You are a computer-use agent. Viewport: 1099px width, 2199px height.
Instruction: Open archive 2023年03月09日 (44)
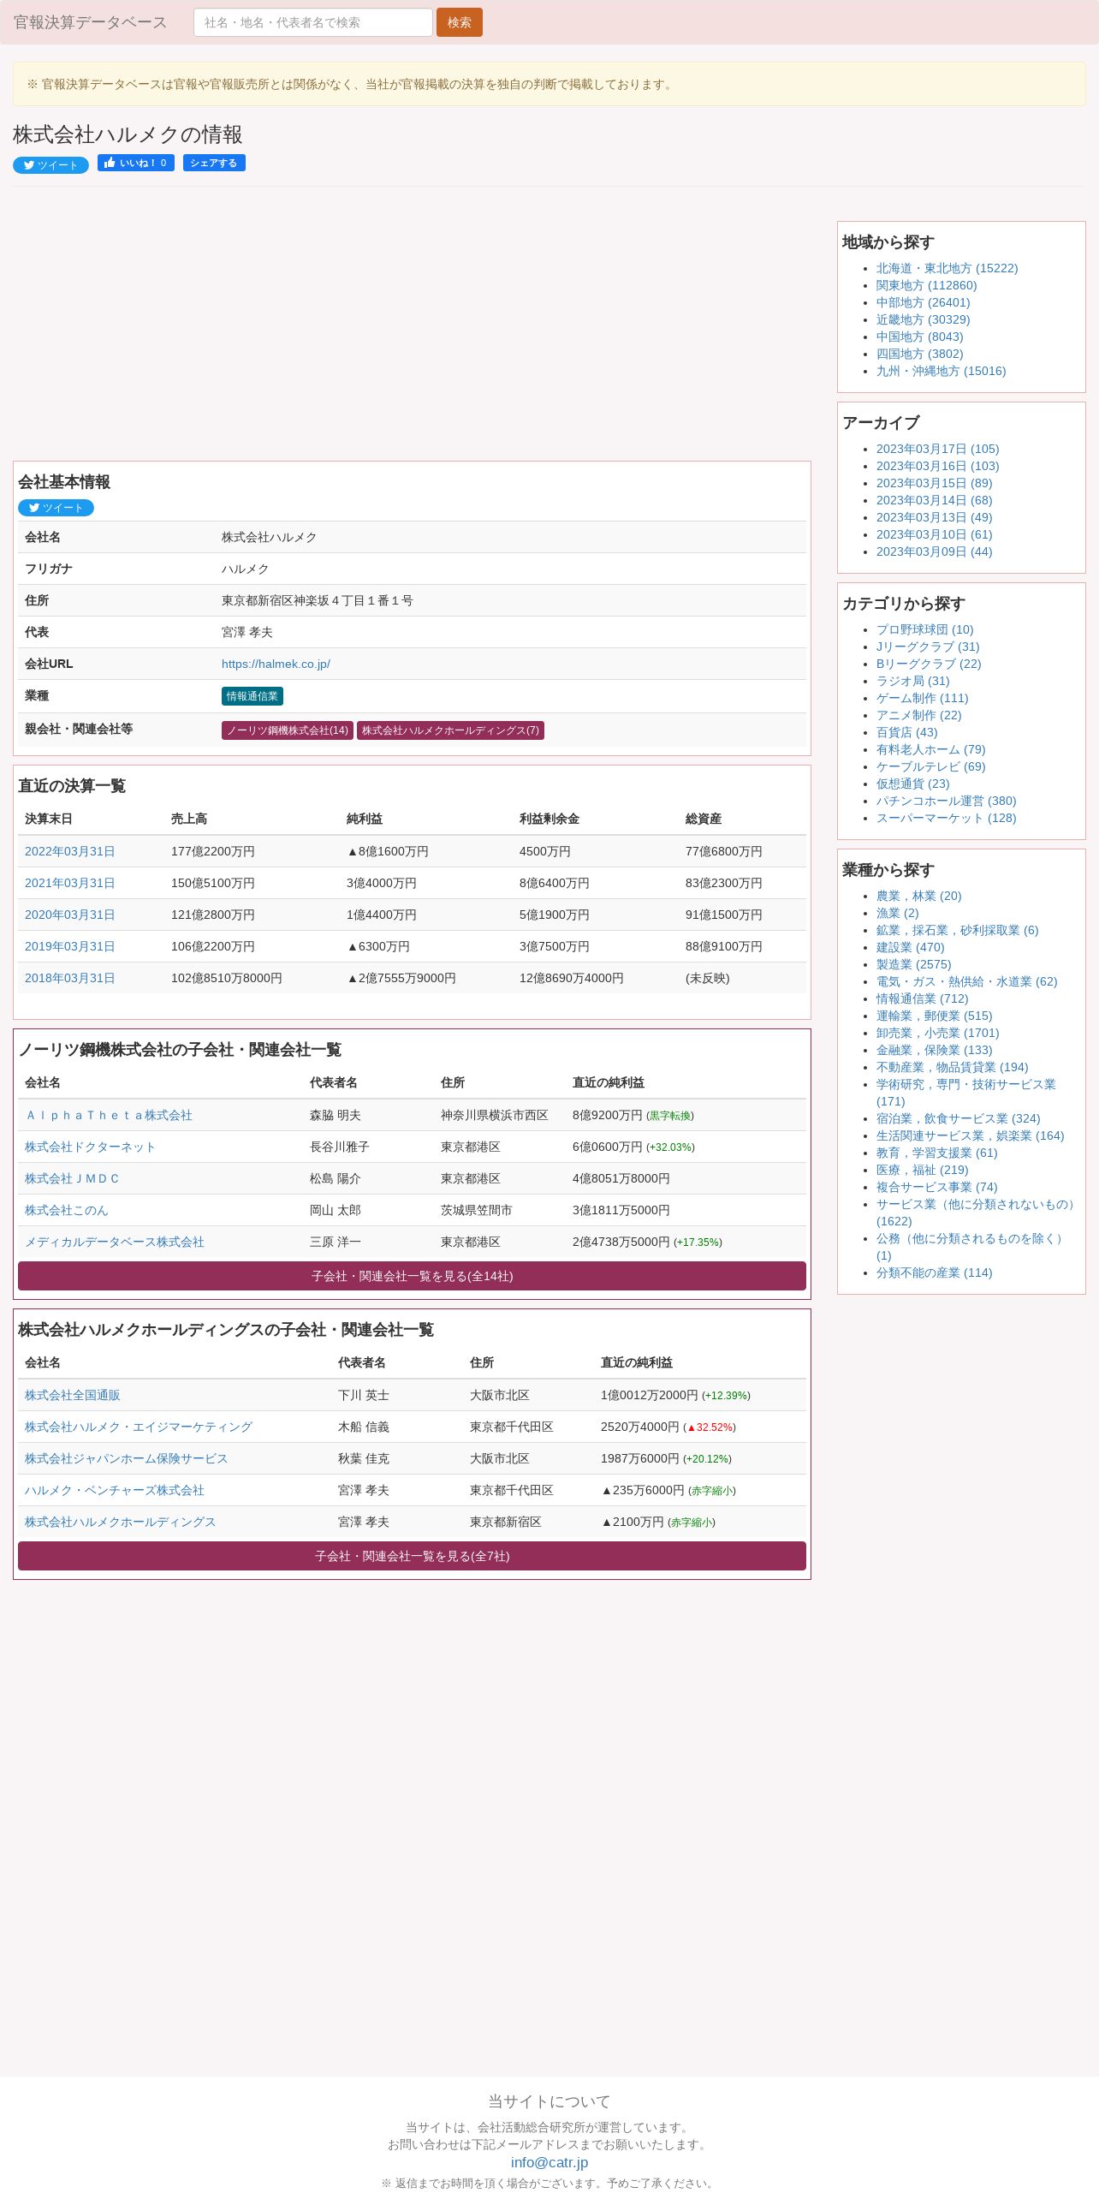(934, 551)
